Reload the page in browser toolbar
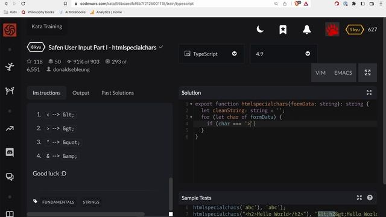Image resolution: width=386 pixels, height=217 pixels. (x=23, y=4)
